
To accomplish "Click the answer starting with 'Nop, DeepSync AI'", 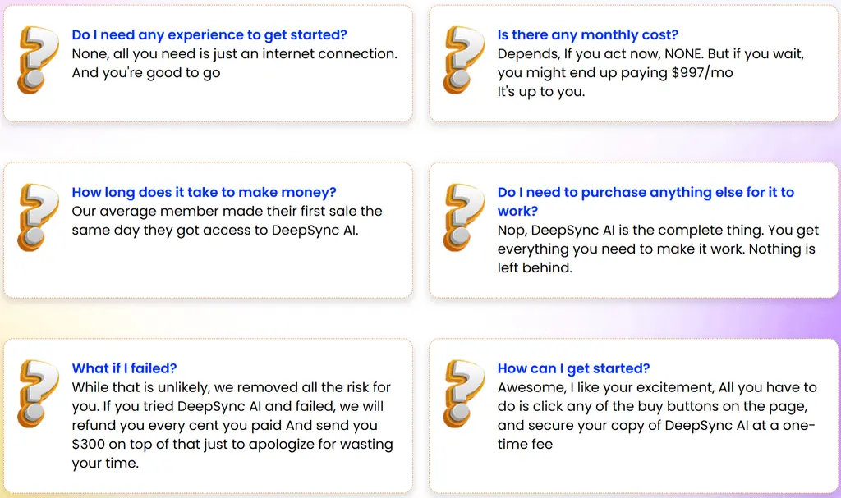I will pos(658,249).
